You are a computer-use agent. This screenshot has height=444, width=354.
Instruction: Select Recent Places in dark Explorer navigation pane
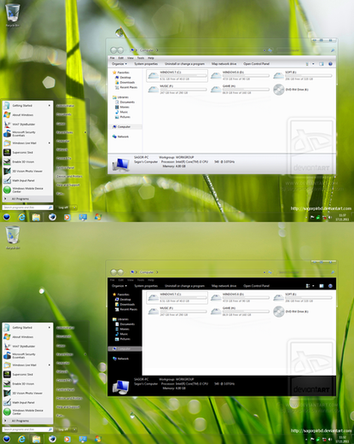click(126, 309)
